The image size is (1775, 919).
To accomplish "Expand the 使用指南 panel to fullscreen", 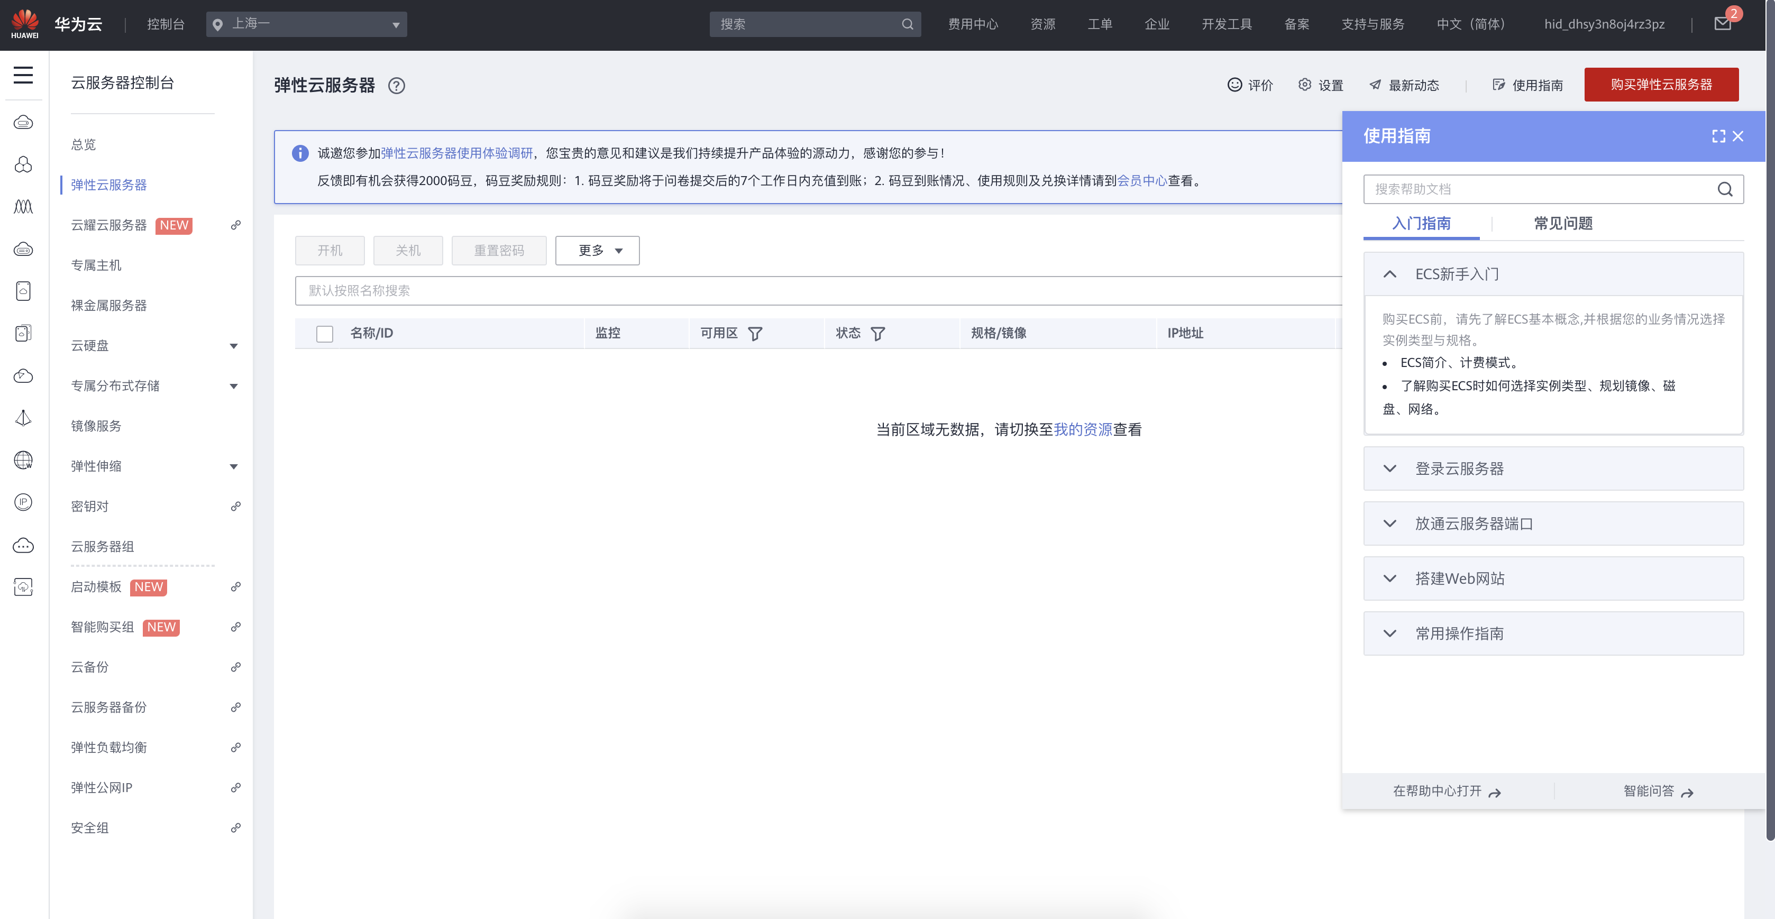I will 1718,136.
